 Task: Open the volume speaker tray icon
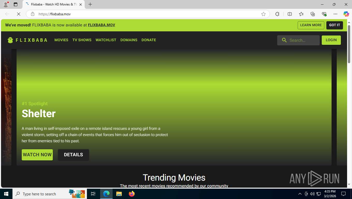click(x=312, y=194)
